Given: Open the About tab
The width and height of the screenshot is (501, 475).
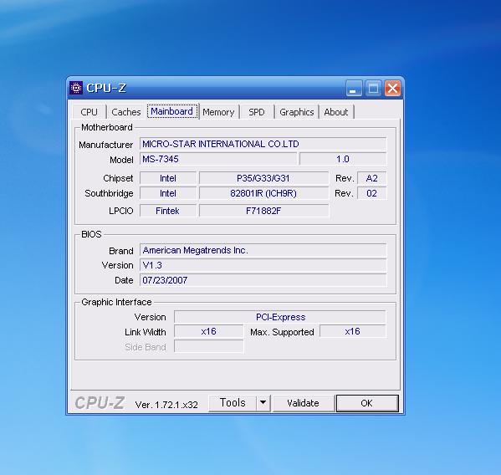Looking at the screenshot, I should (x=335, y=112).
